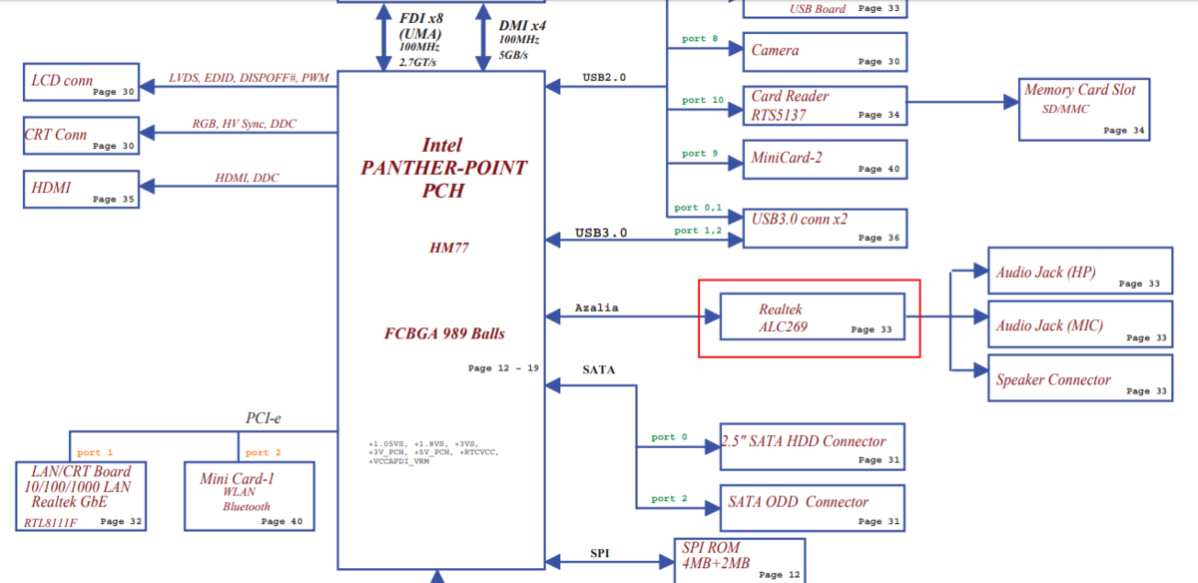Viewport: 1198px width, 583px height.
Task: Select the "HDMI, DDC" signal label
Action: pyautogui.click(x=248, y=179)
